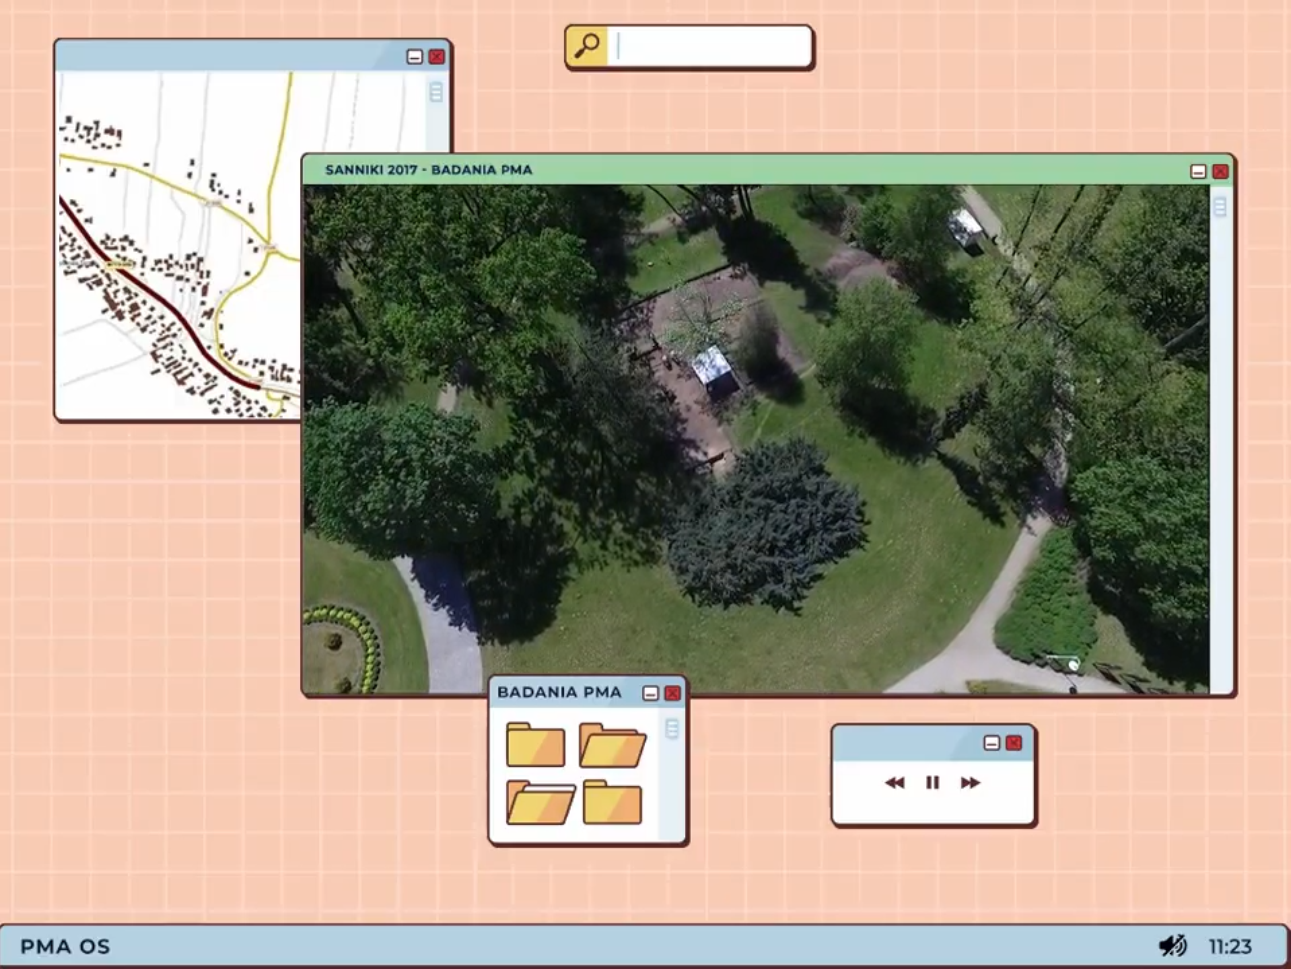Open the bottom-right closed folder icon
1291x969 pixels.
[x=612, y=802]
